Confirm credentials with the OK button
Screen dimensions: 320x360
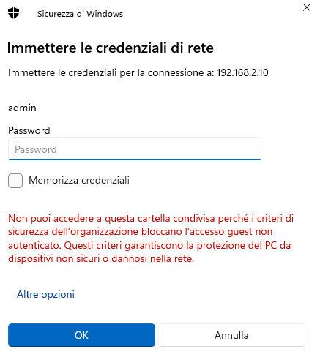[x=81, y=335]
